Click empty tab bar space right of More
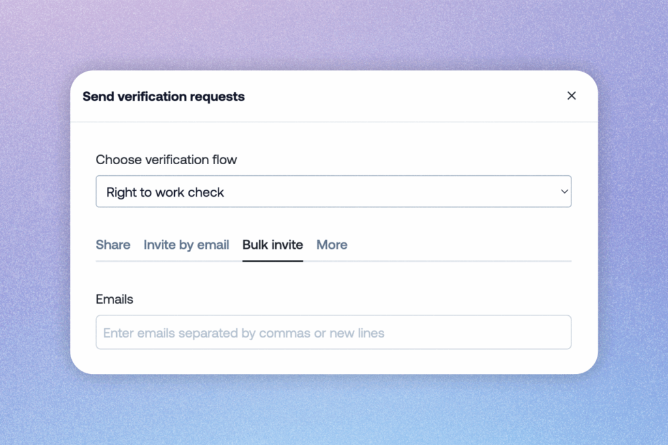This screenshot has width=668, height=445. tap(457, 246)
